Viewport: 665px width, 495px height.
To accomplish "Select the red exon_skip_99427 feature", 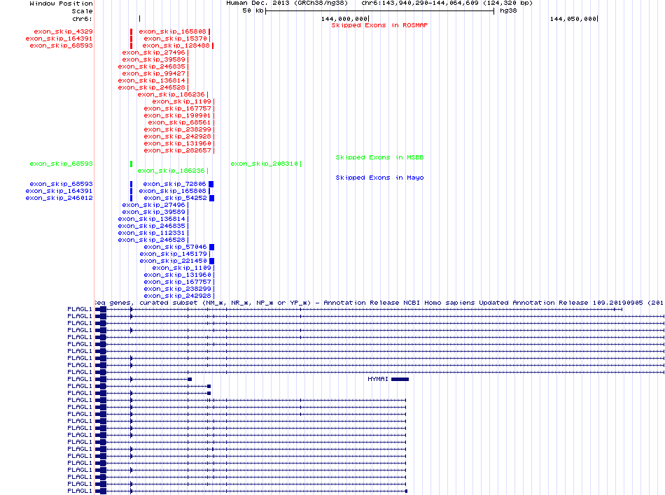I will pyautogui.click(x=154, y=73).
